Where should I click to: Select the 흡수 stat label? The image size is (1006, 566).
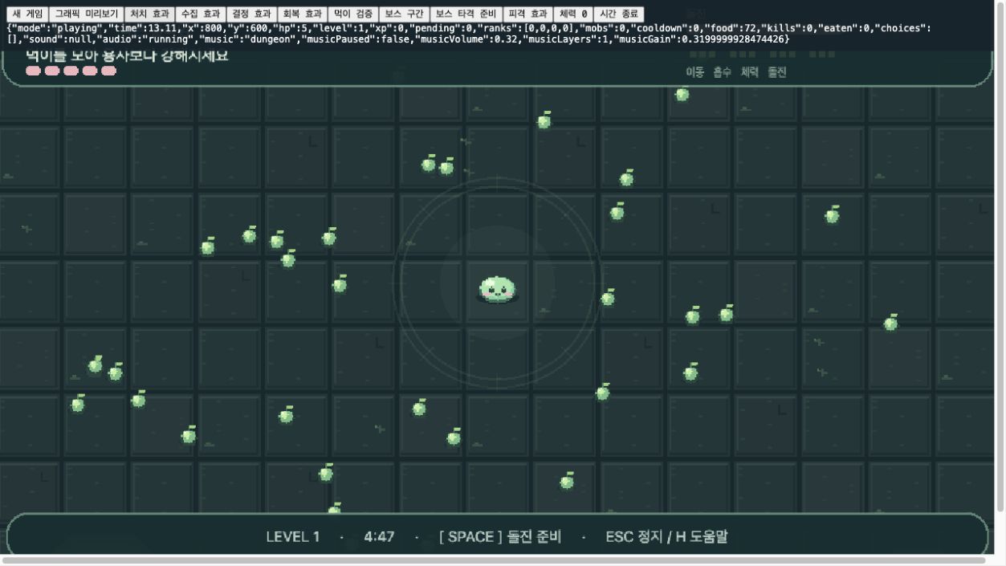pos(722,72)
